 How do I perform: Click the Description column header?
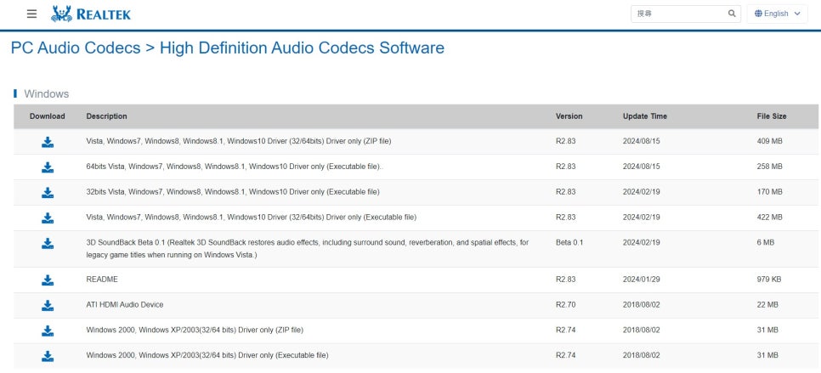106,116
